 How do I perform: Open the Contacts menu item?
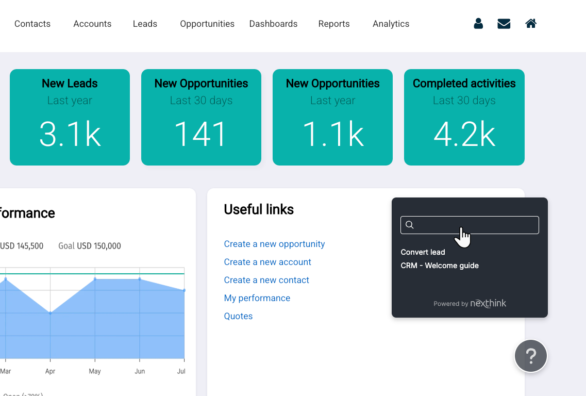(x=32, y=24)
